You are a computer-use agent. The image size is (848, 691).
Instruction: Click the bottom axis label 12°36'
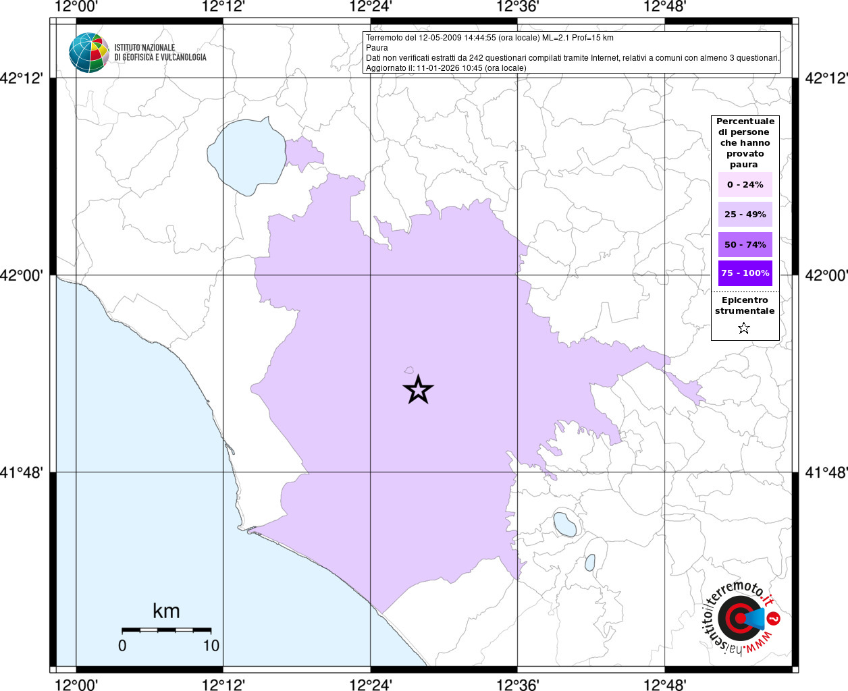[518, 684]
